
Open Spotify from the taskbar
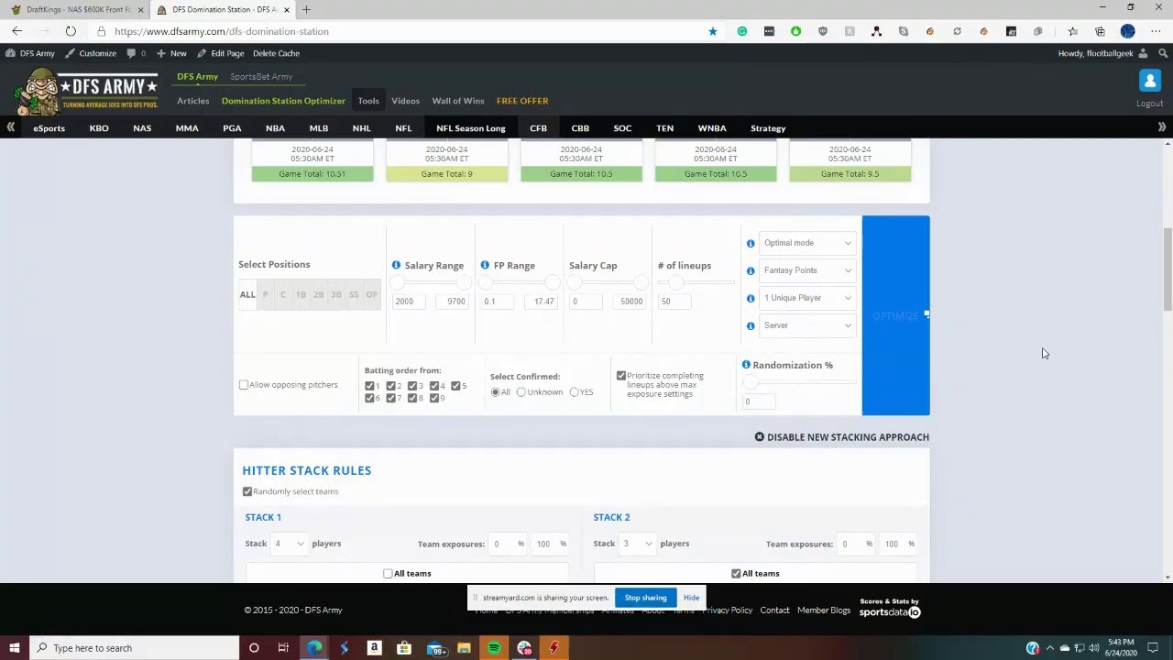click(x=494, y=648)
